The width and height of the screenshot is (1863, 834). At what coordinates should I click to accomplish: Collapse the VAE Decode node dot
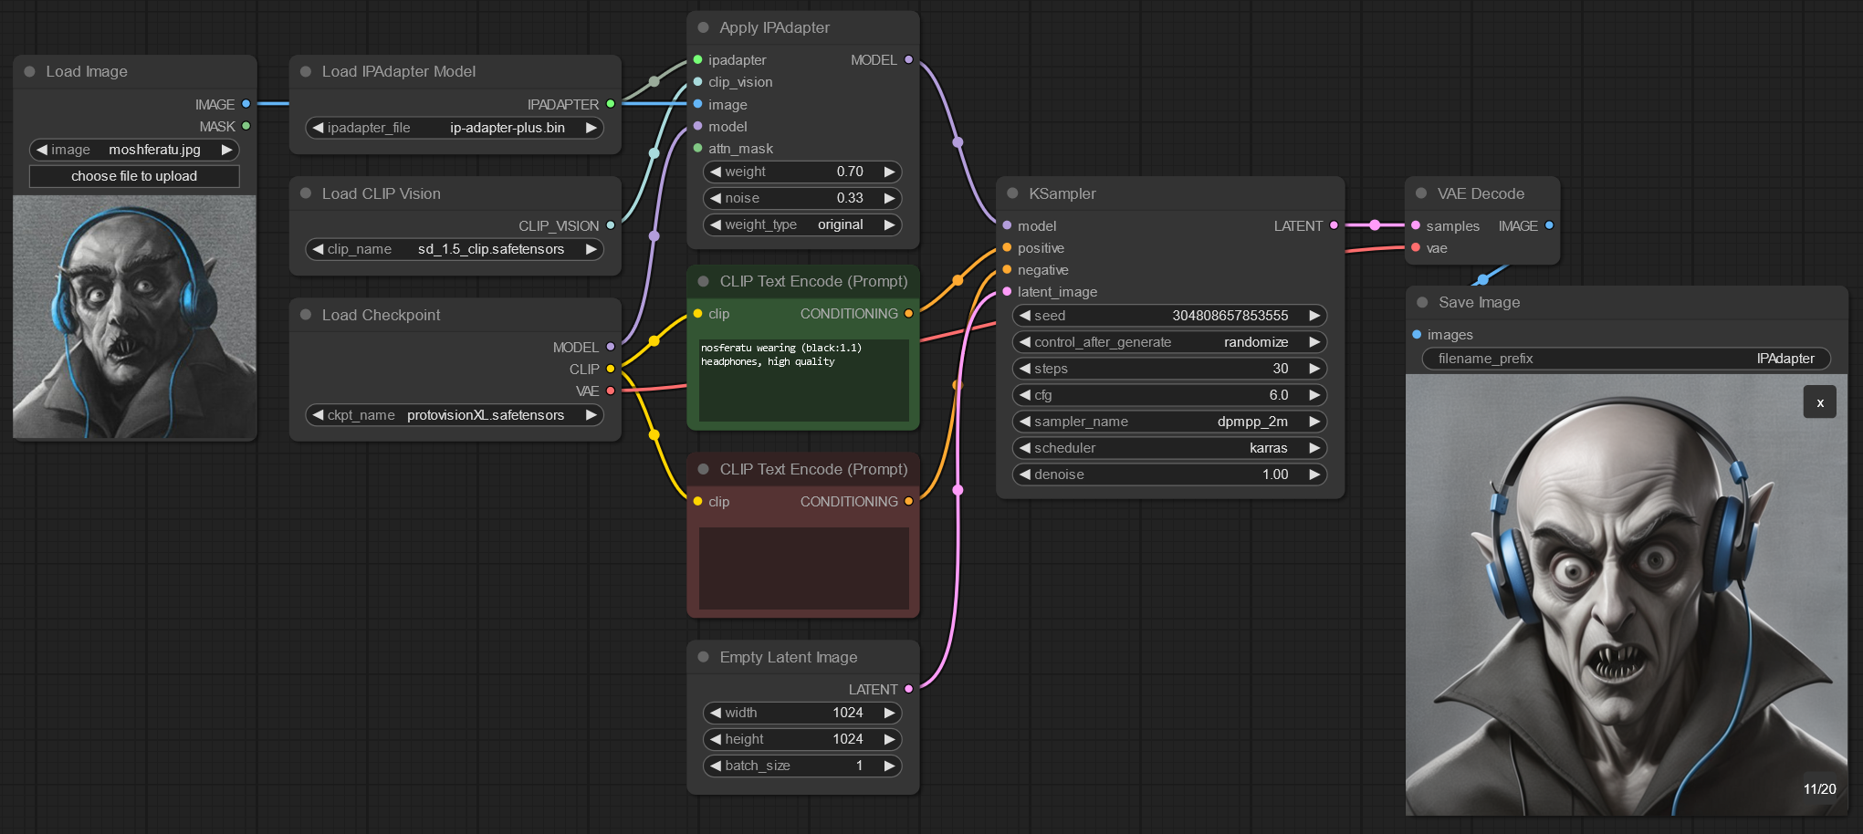pos(1421,193)
